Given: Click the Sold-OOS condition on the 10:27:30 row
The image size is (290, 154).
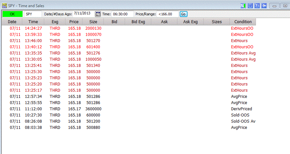Looking at the screenshot, I should (x=240, y=115).
